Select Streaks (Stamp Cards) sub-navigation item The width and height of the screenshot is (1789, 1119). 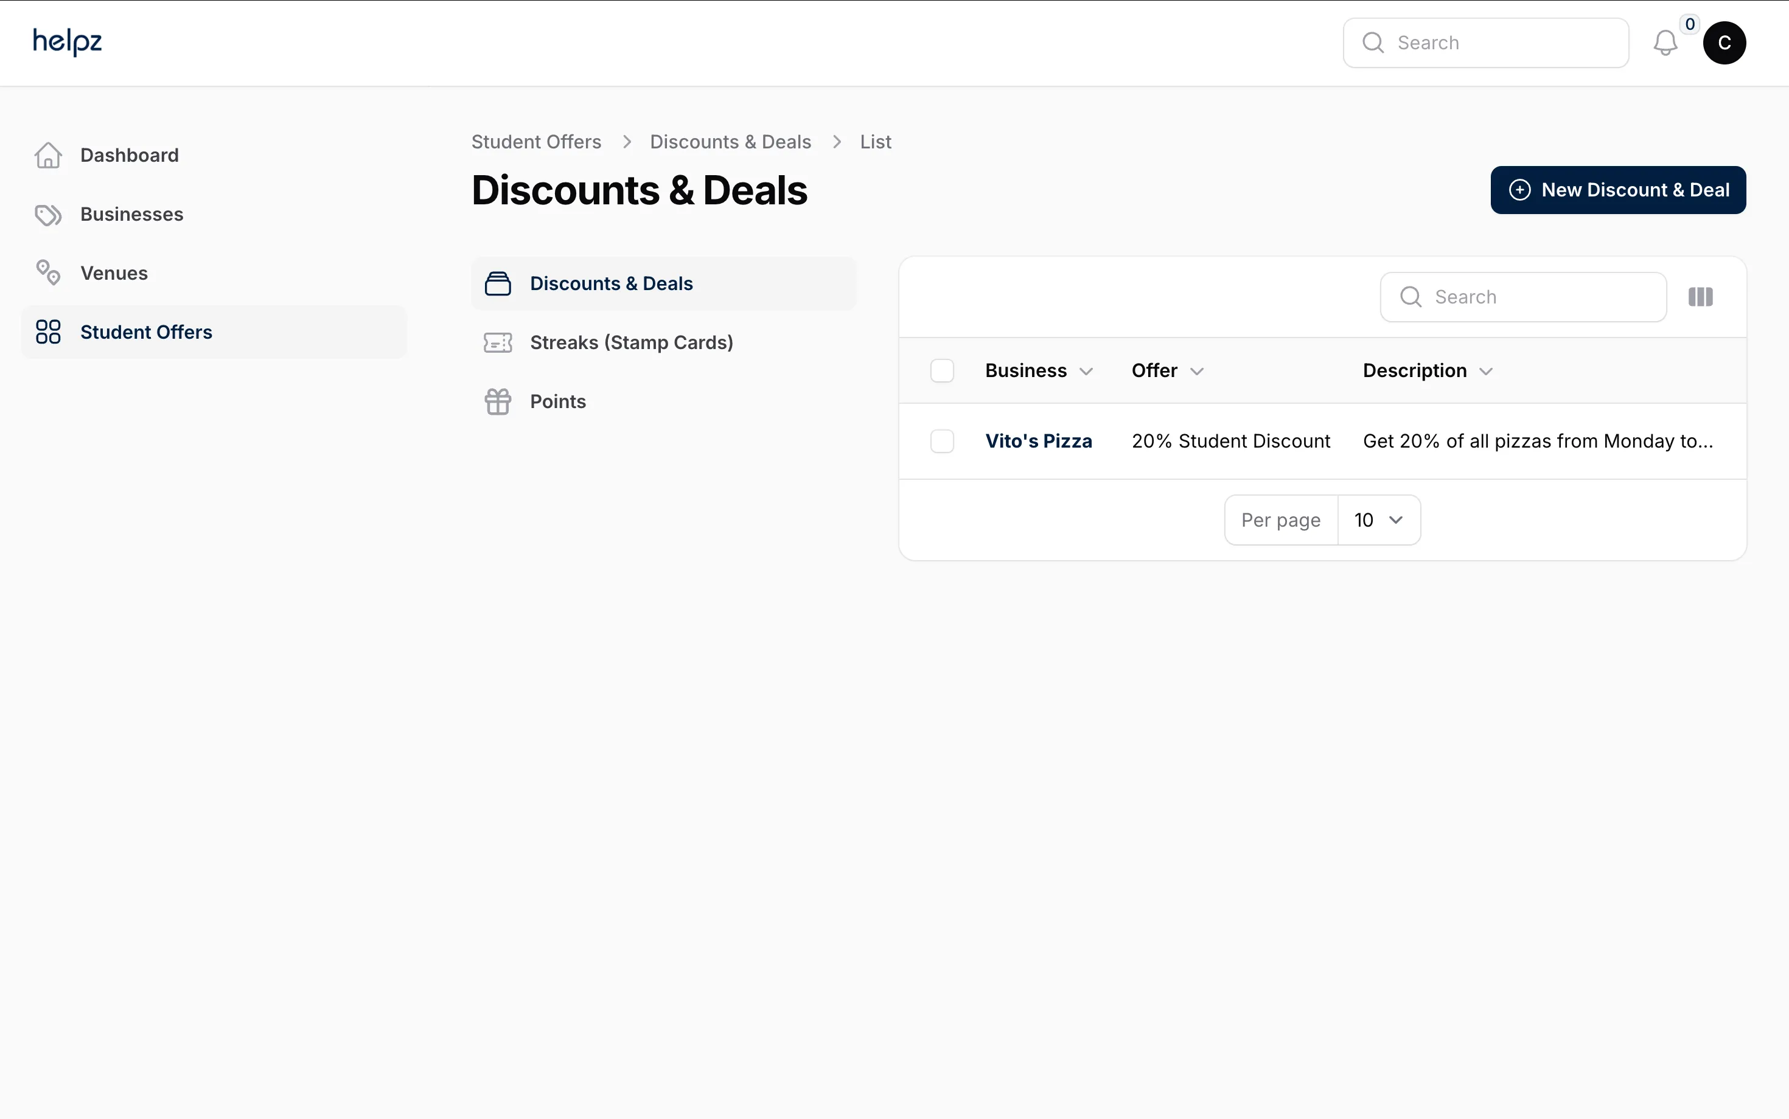pyautogui.click(x=663, y=342)
